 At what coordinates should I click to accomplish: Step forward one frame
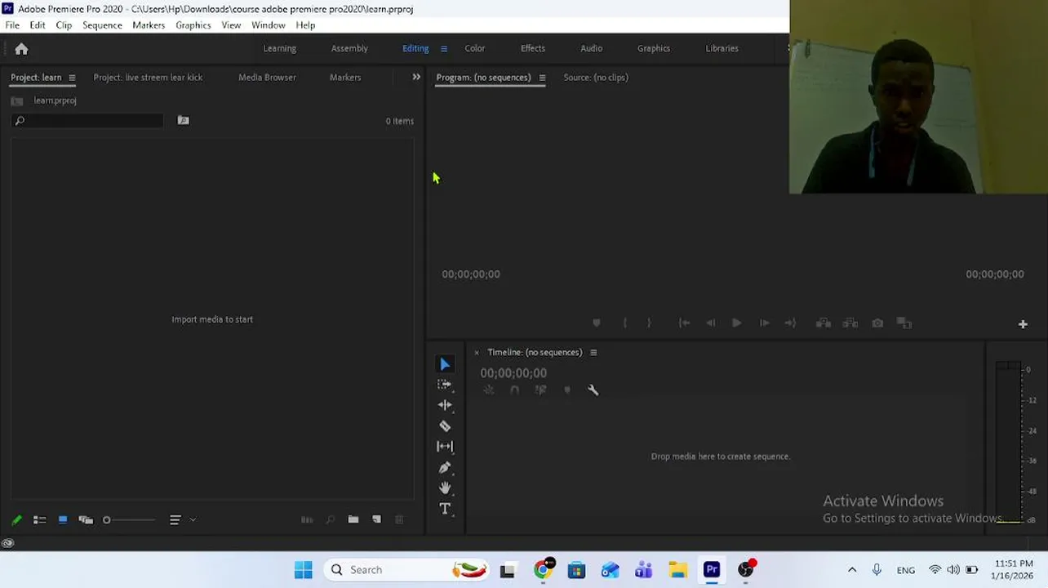tap(764, 323)
